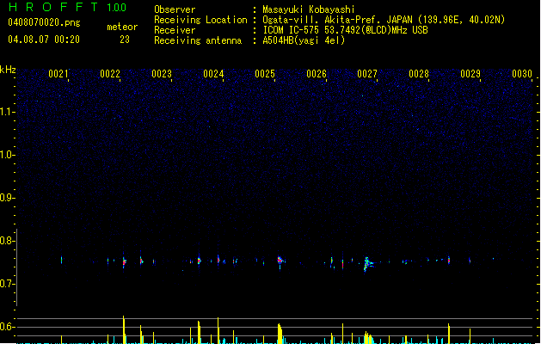Click the 1.0 kHz axis label

7,155
